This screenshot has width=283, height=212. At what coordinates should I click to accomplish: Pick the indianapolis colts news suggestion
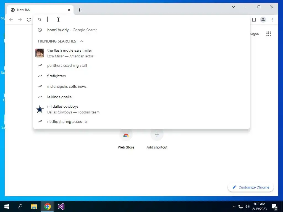tap(141, 86)
